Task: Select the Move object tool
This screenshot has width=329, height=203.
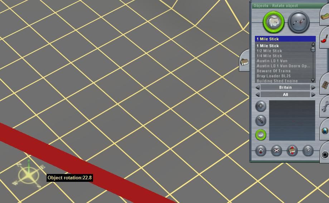Action: [x=261, y=120]
